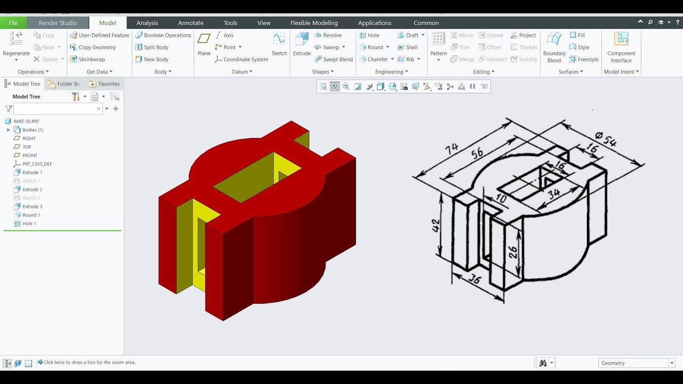
Task: Expand the Bodies (1) tree node
Action: click(x=9, y=130)
